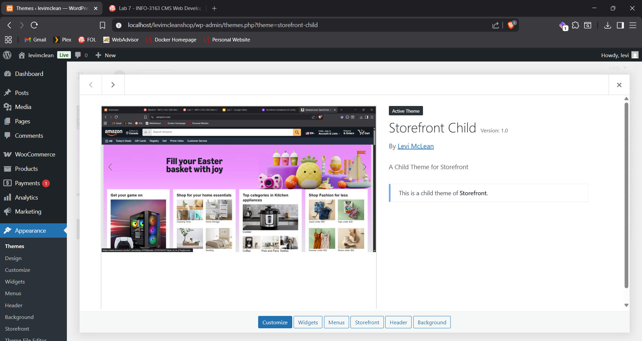
Task: Close the theme details overlay
Action: tap(619, 85)
